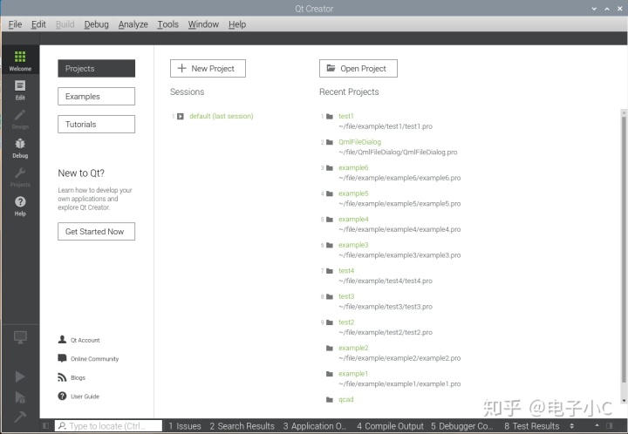The image size is (628, 434).
Task: Click the Qt Account link
Action: (85, 341)
